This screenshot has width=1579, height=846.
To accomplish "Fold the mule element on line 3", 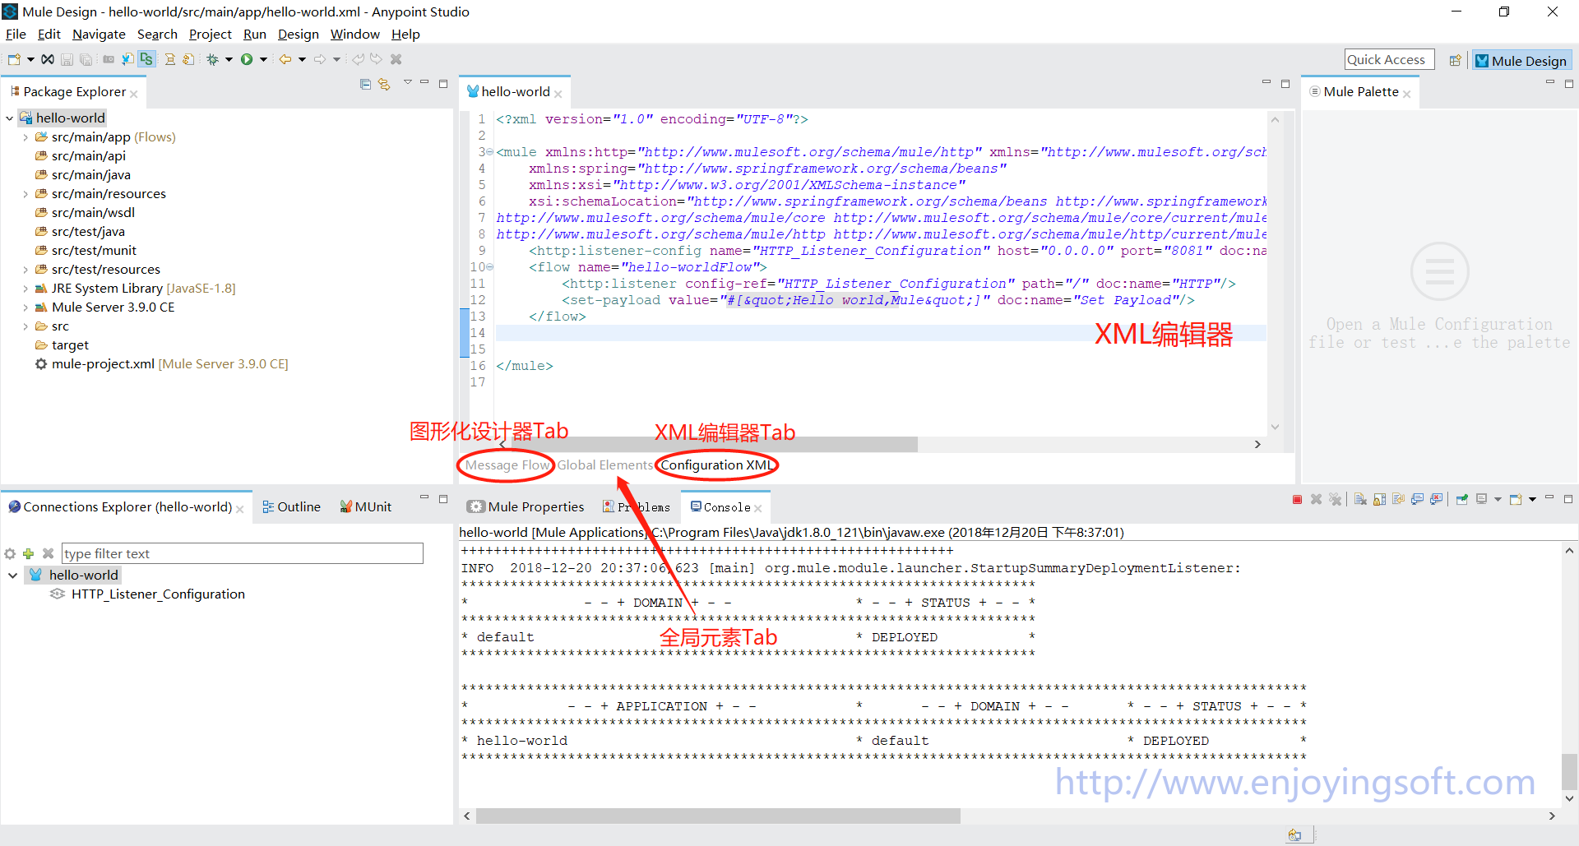I will tap(489, 152).
